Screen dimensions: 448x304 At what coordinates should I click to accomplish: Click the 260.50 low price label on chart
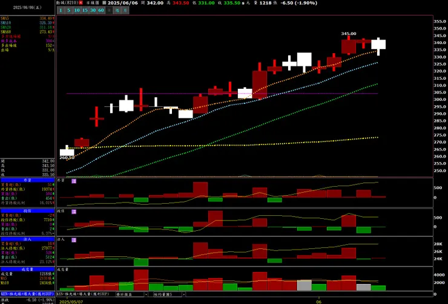67,158
